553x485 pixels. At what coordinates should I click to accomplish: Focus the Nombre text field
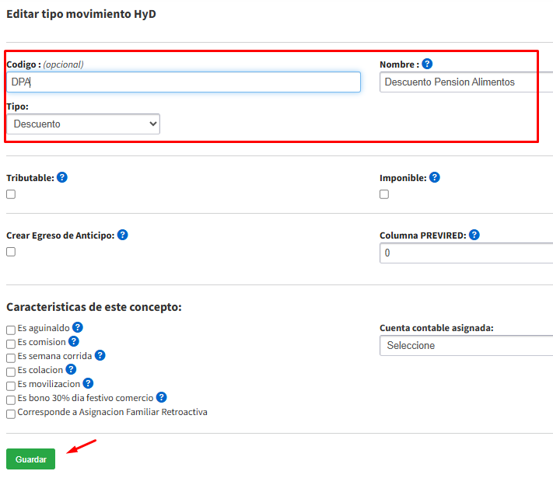click(467, 82)
